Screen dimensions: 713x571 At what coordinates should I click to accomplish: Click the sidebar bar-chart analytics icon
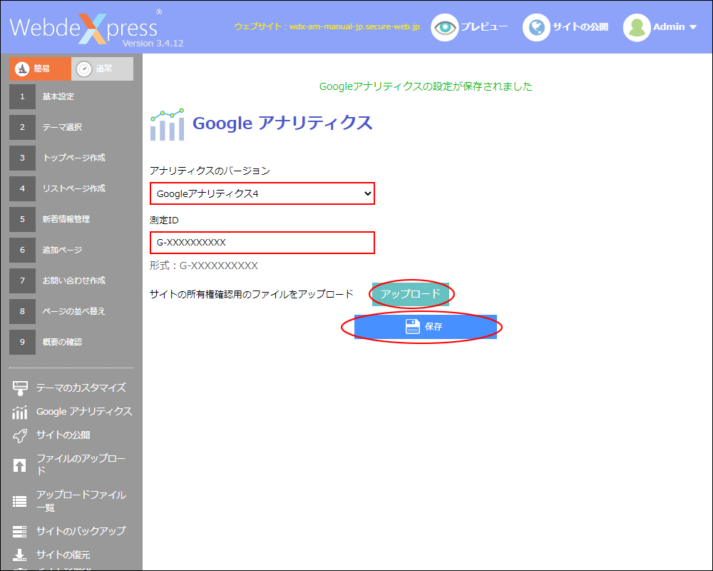click(x=19, y=412)
